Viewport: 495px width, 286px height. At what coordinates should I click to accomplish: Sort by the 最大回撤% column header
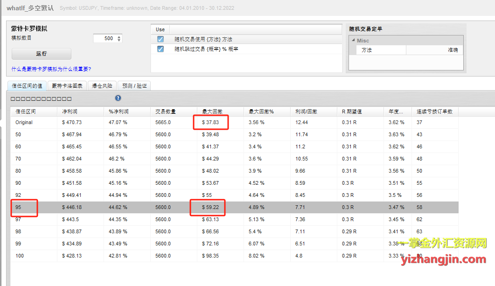pos(267,112)
